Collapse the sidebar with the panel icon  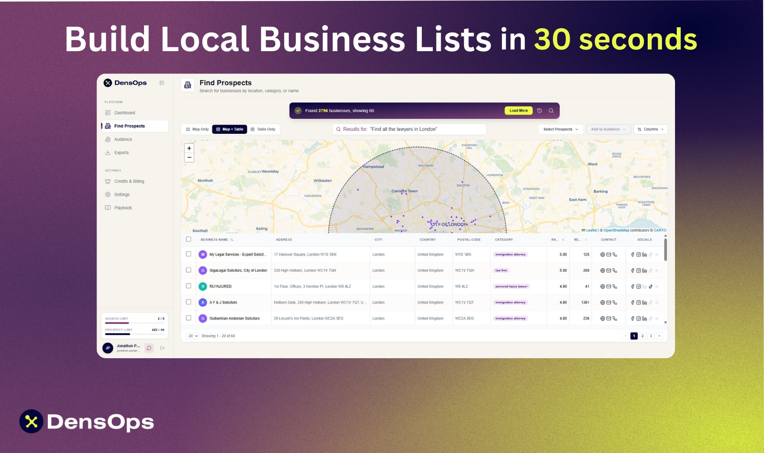pyautogui.click(x=162, y=83)
